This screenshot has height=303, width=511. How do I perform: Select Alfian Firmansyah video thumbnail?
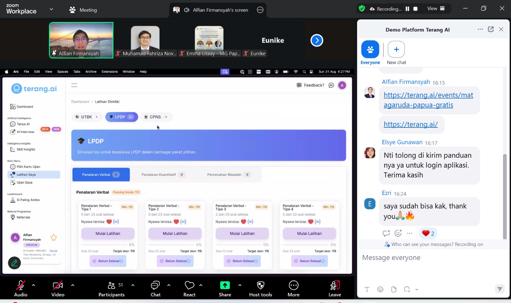click(81, 40)
